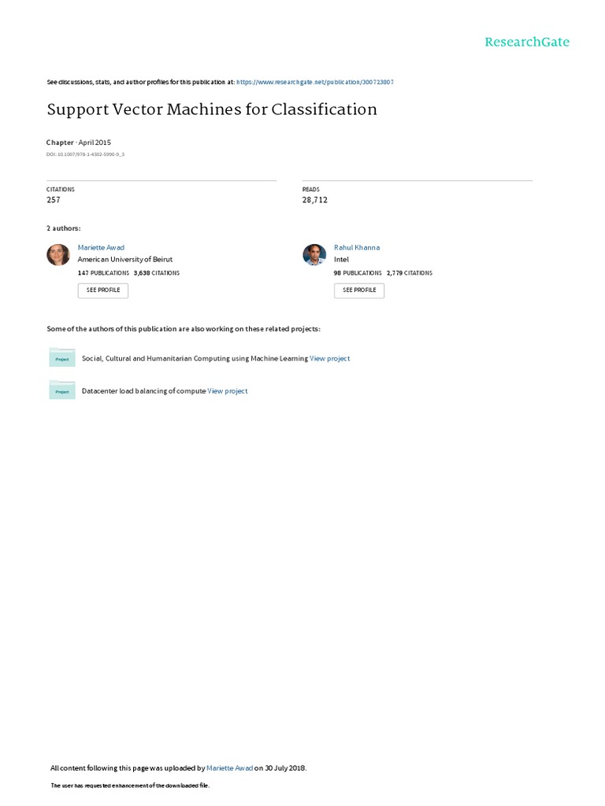
Task: Click the 28,712 reads count
Action: point(315,200)
